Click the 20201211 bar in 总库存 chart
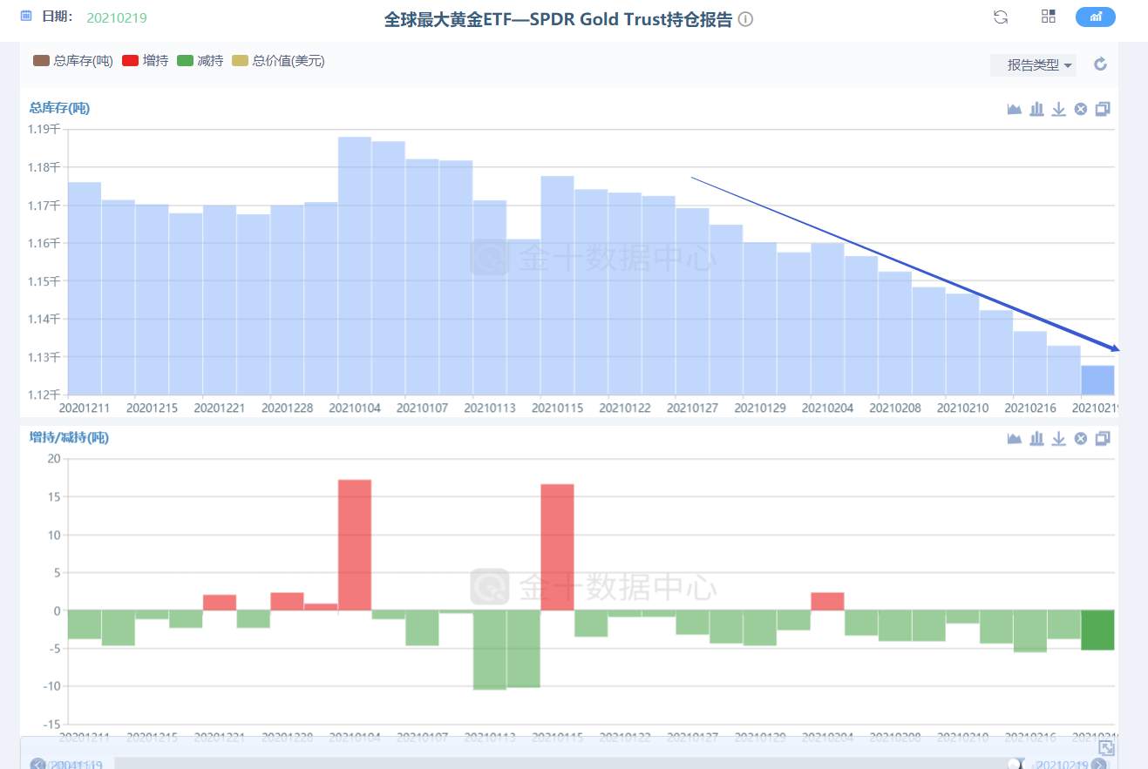 pos(85,288)
